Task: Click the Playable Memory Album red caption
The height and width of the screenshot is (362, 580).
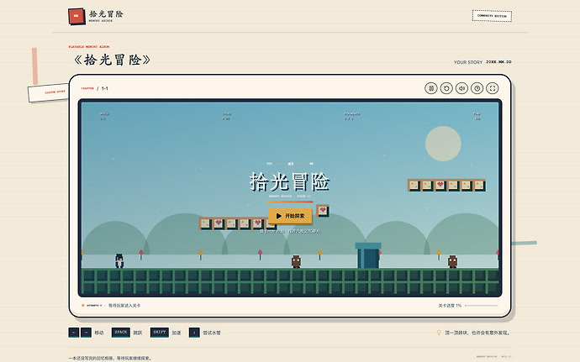Action: tap(89, 46)
